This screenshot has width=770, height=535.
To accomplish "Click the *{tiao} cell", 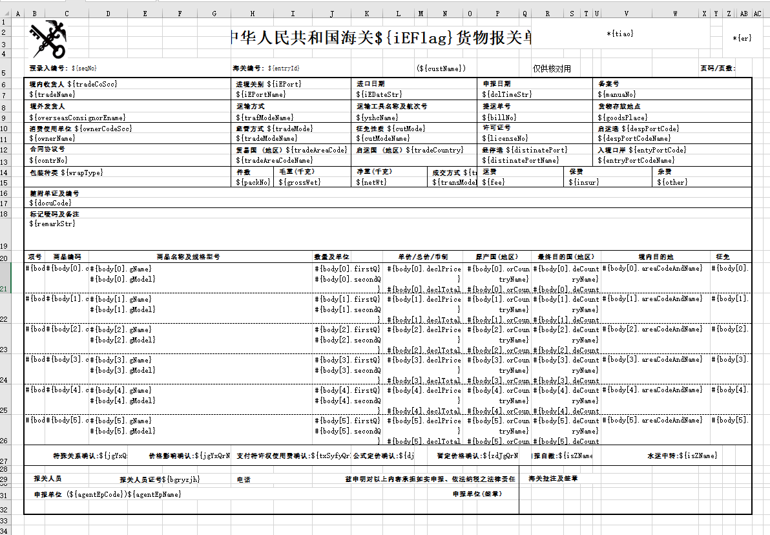I will (x=619, y=34).
